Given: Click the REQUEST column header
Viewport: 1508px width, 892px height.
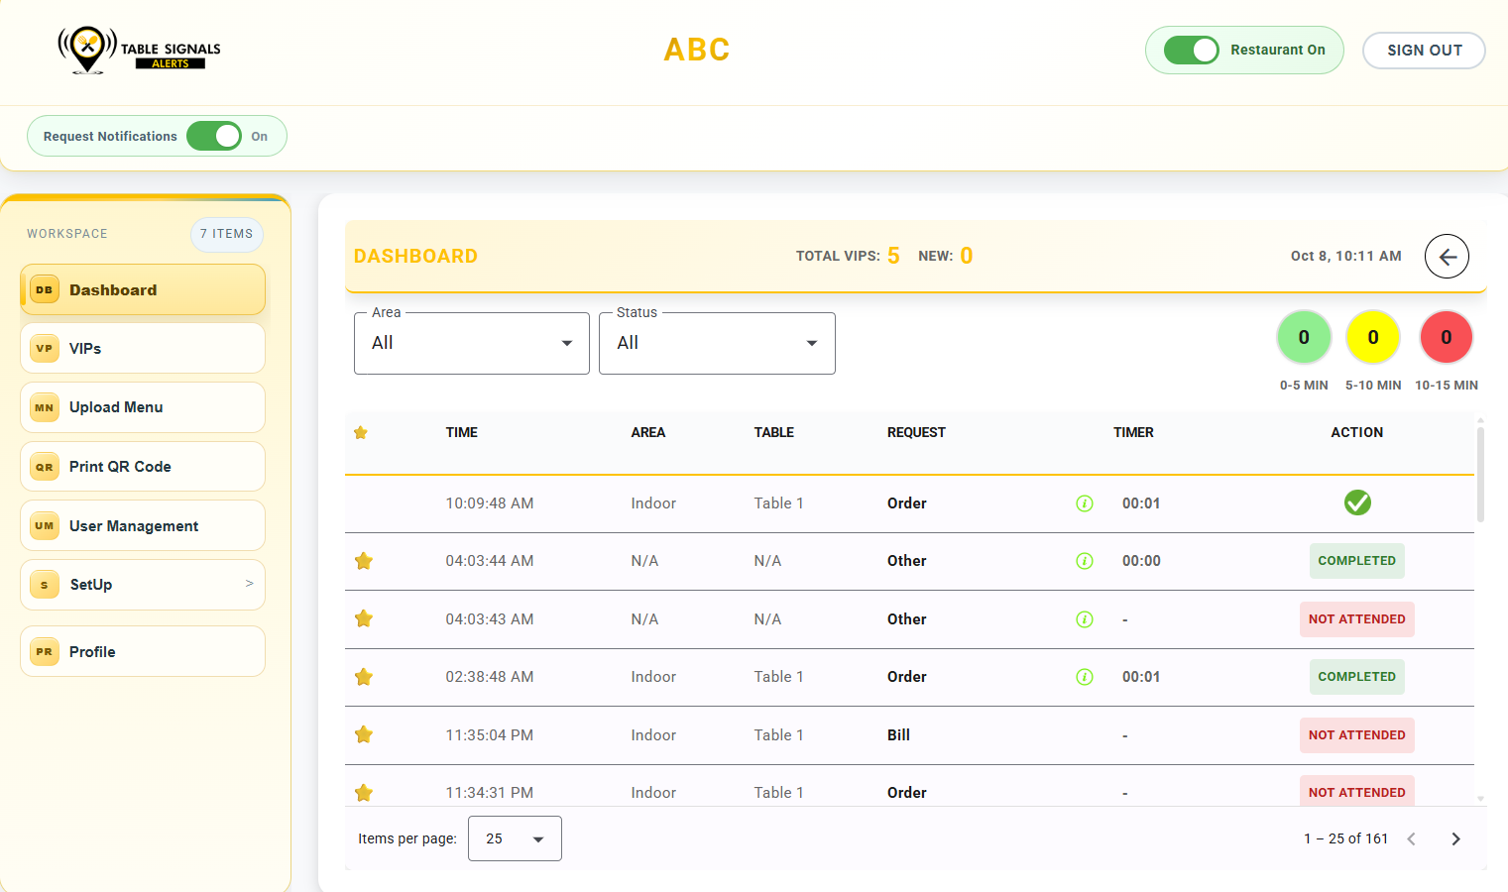Looking at the screenshot, I should pyautogui.click(x=916, y=433).
